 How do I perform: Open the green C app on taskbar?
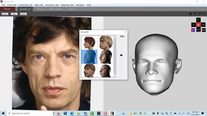pos(92,113)
